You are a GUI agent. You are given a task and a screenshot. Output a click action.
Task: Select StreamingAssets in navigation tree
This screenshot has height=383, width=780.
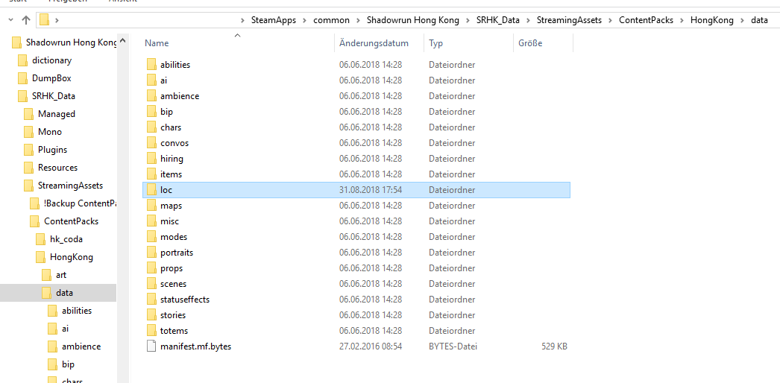pyautogui.click(x=70, y=186)
